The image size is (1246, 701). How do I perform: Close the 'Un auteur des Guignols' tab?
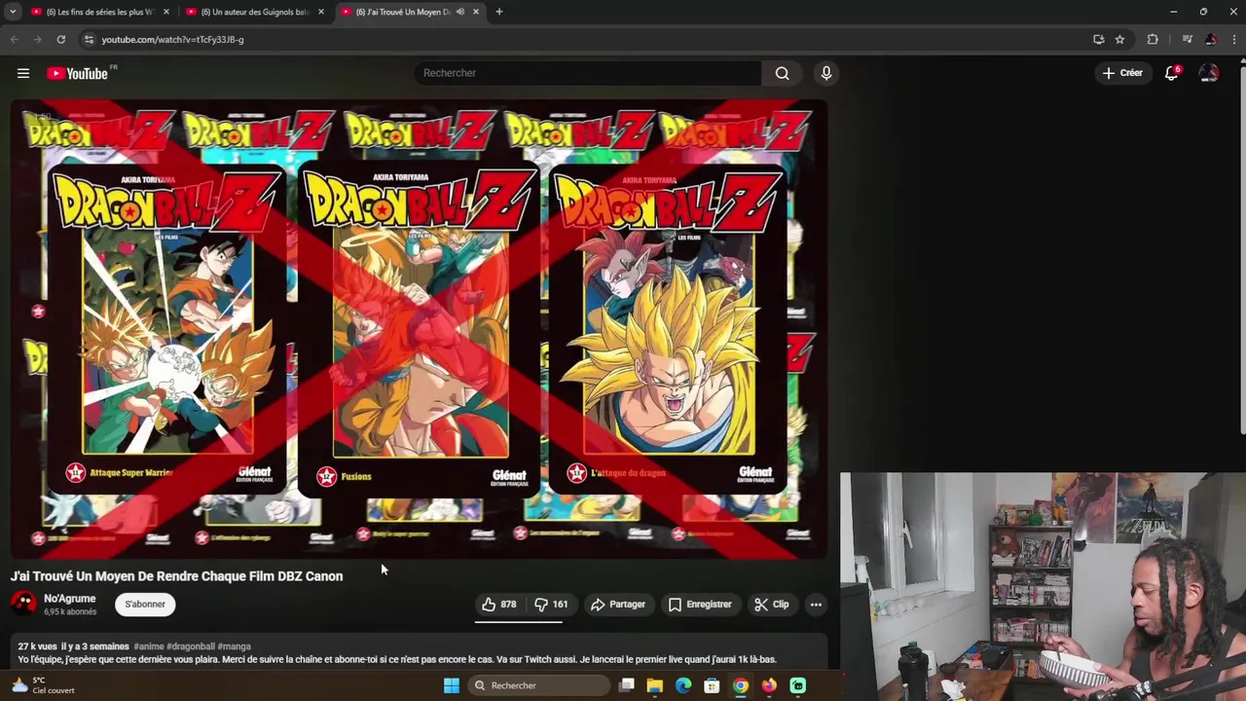click(x=320, y=12)
